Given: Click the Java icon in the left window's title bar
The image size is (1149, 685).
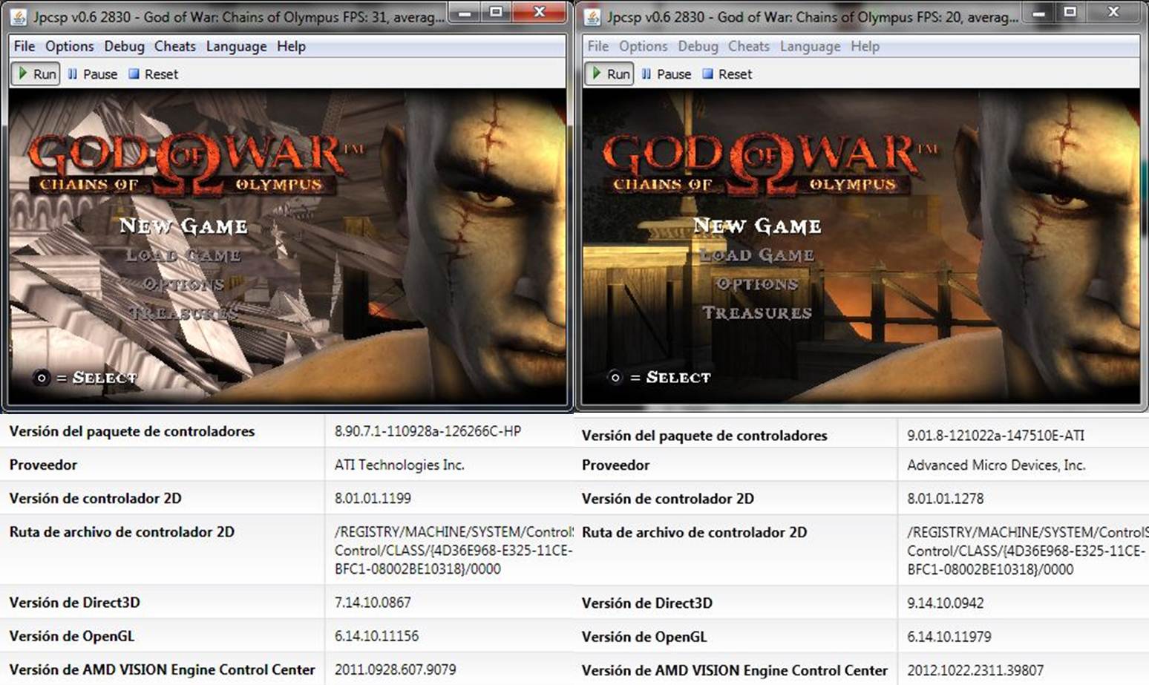Looking at the screenshot, I should click(19, 16).
